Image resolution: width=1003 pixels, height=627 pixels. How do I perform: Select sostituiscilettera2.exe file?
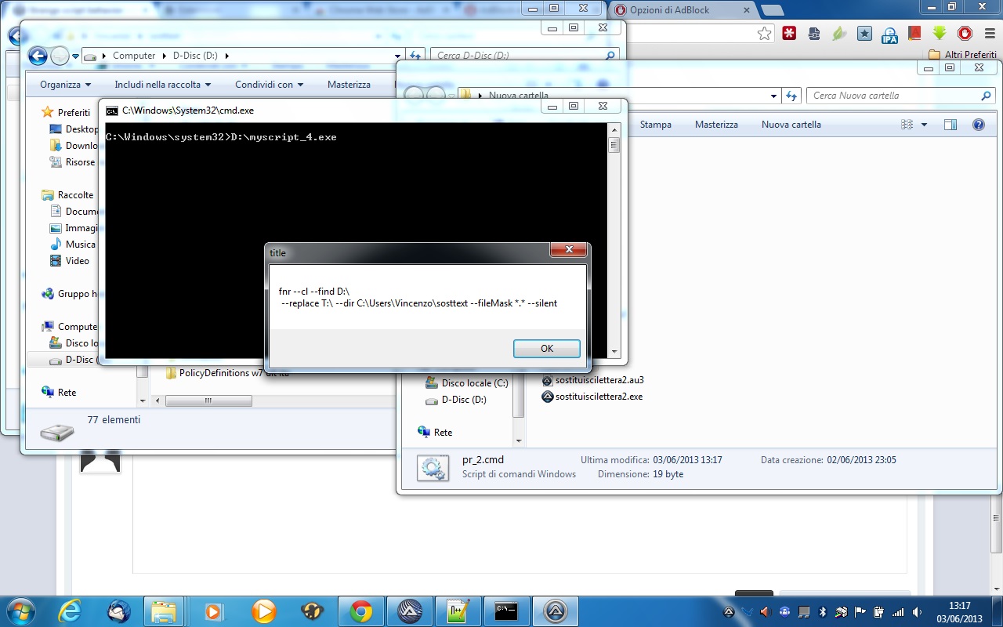[x=592, y=397]
